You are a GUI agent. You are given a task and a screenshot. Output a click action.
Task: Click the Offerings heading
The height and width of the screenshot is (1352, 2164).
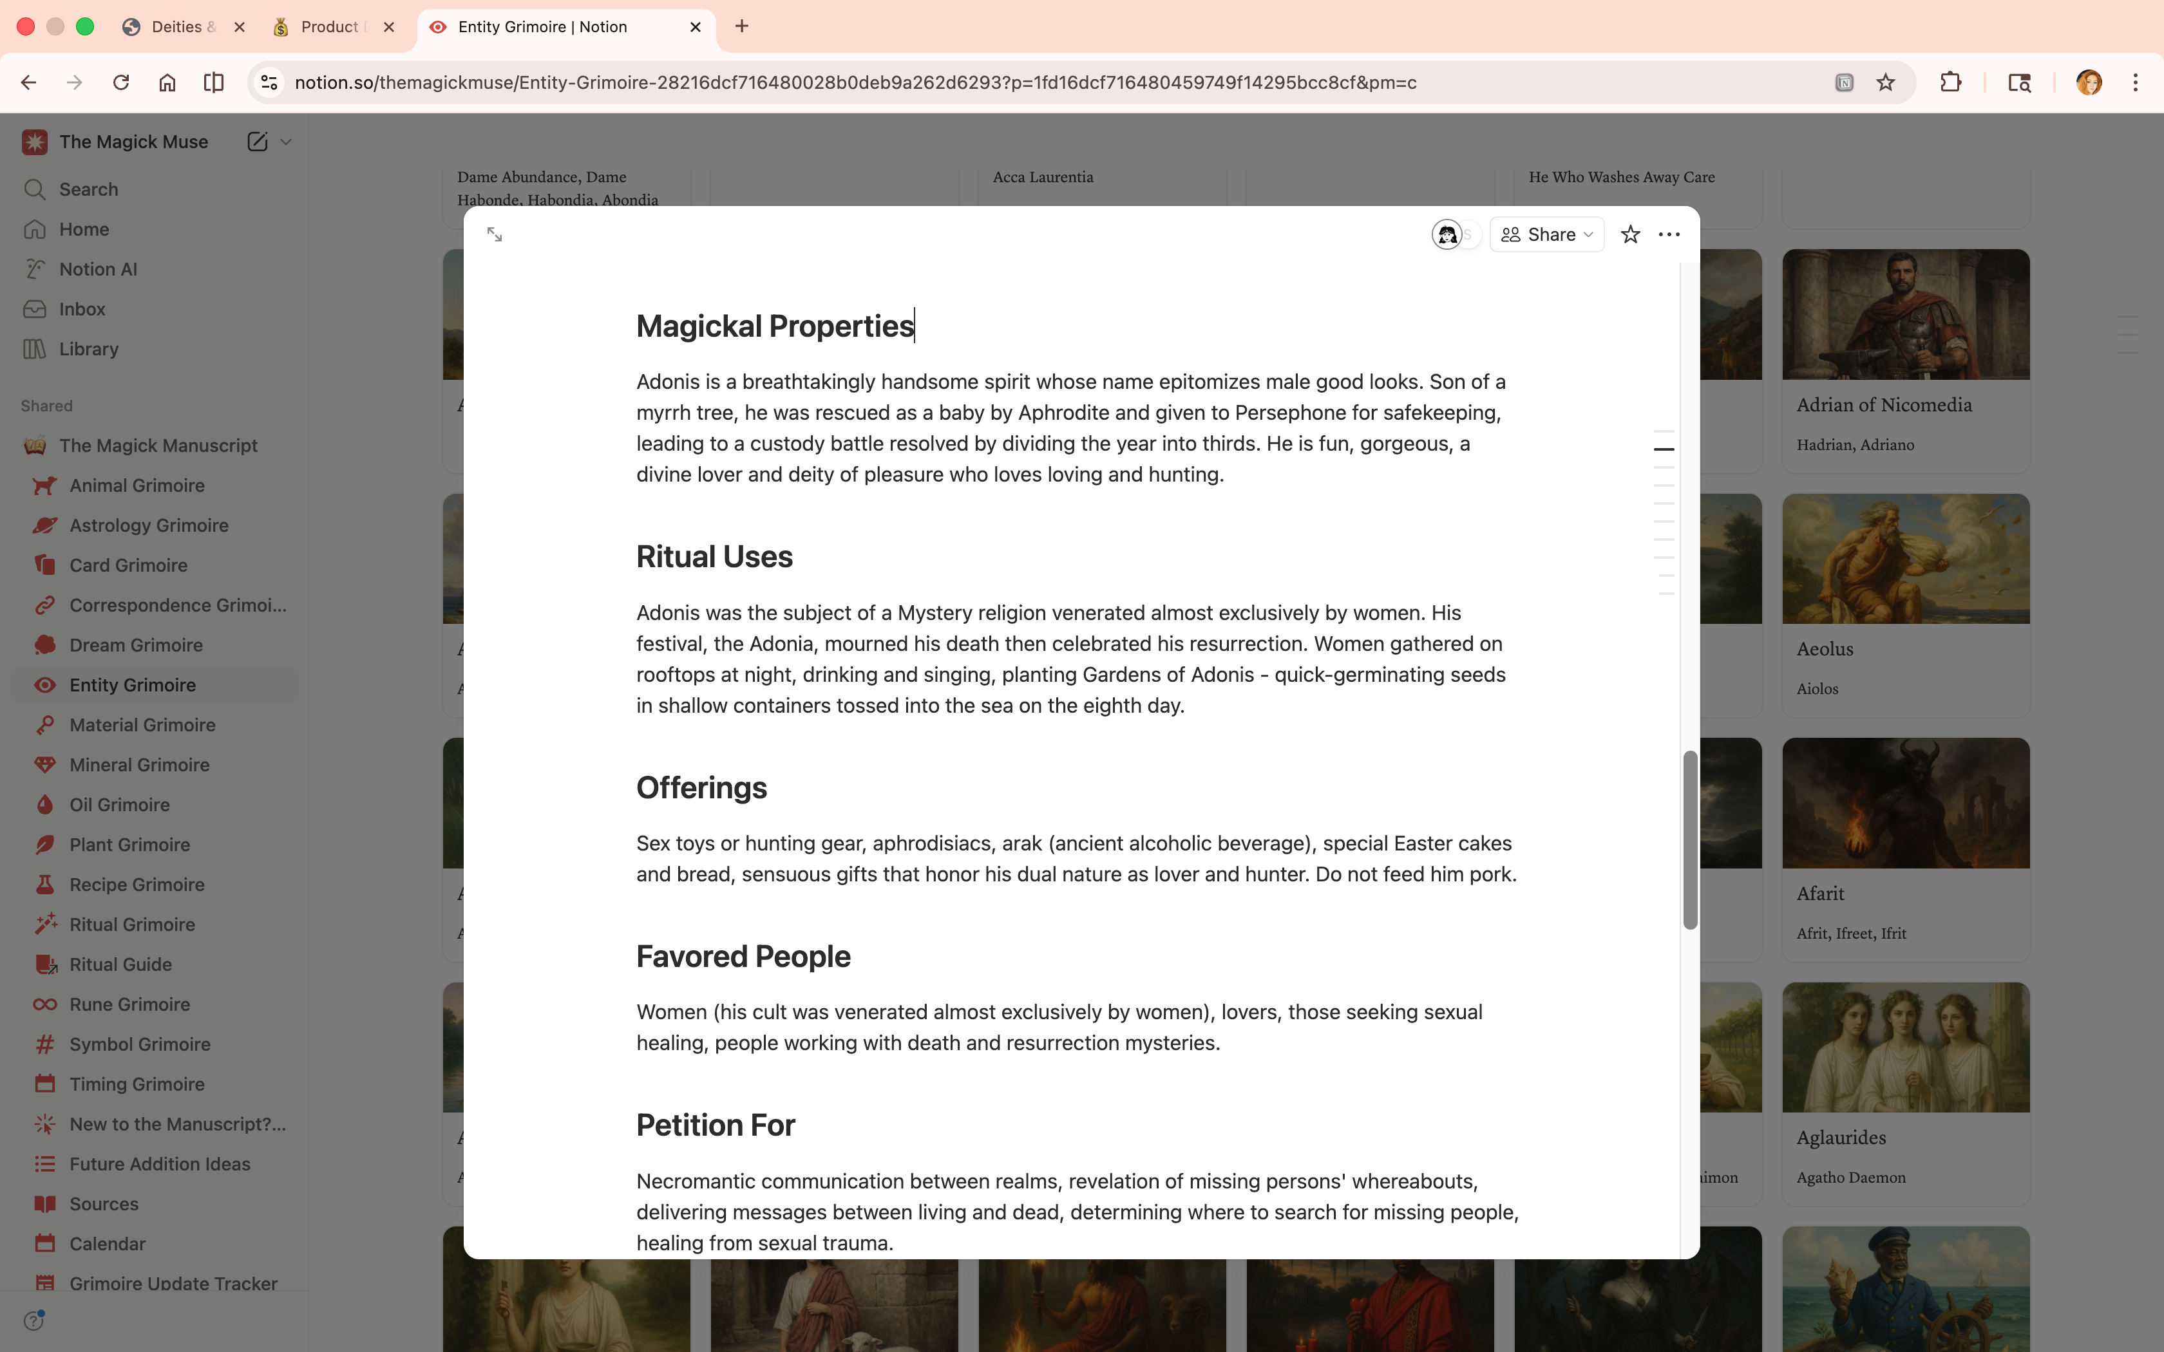701,788
